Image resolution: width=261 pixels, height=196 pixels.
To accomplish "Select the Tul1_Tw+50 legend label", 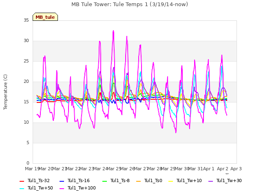I will (x=40, y=188).
